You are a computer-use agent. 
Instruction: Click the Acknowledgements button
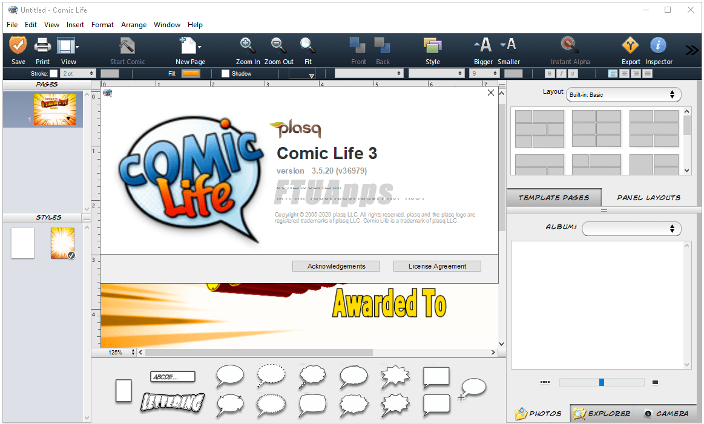(x=337, y=266)
